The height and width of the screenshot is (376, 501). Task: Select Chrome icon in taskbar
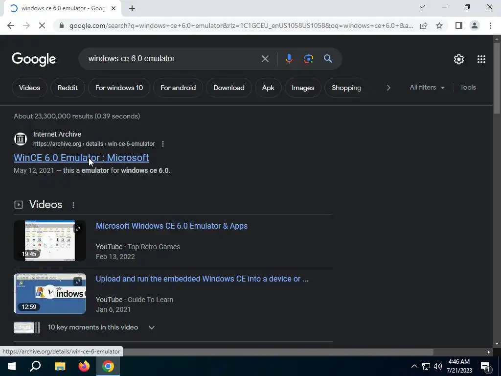tap(108, 366)
